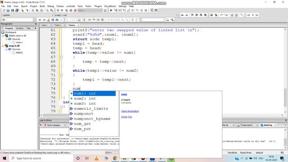Click the Build and run icon
288x162 pixels.
pyautogui.click(x=67, y=10)
